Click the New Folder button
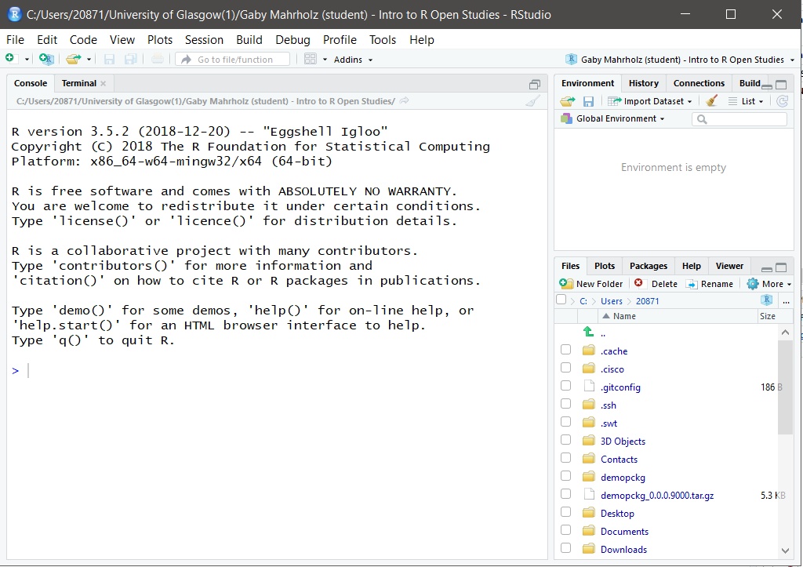This screenshot has height=567, width=803. tap(591, 284)
